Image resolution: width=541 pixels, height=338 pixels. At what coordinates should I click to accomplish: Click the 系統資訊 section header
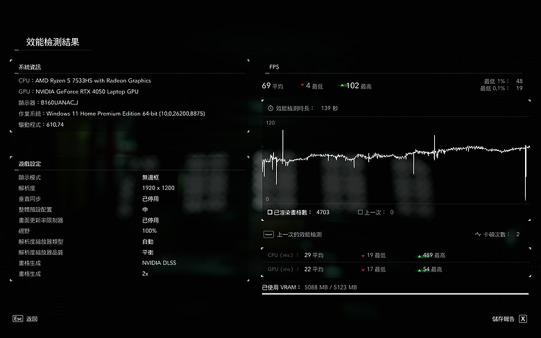(x=30, y=67)
